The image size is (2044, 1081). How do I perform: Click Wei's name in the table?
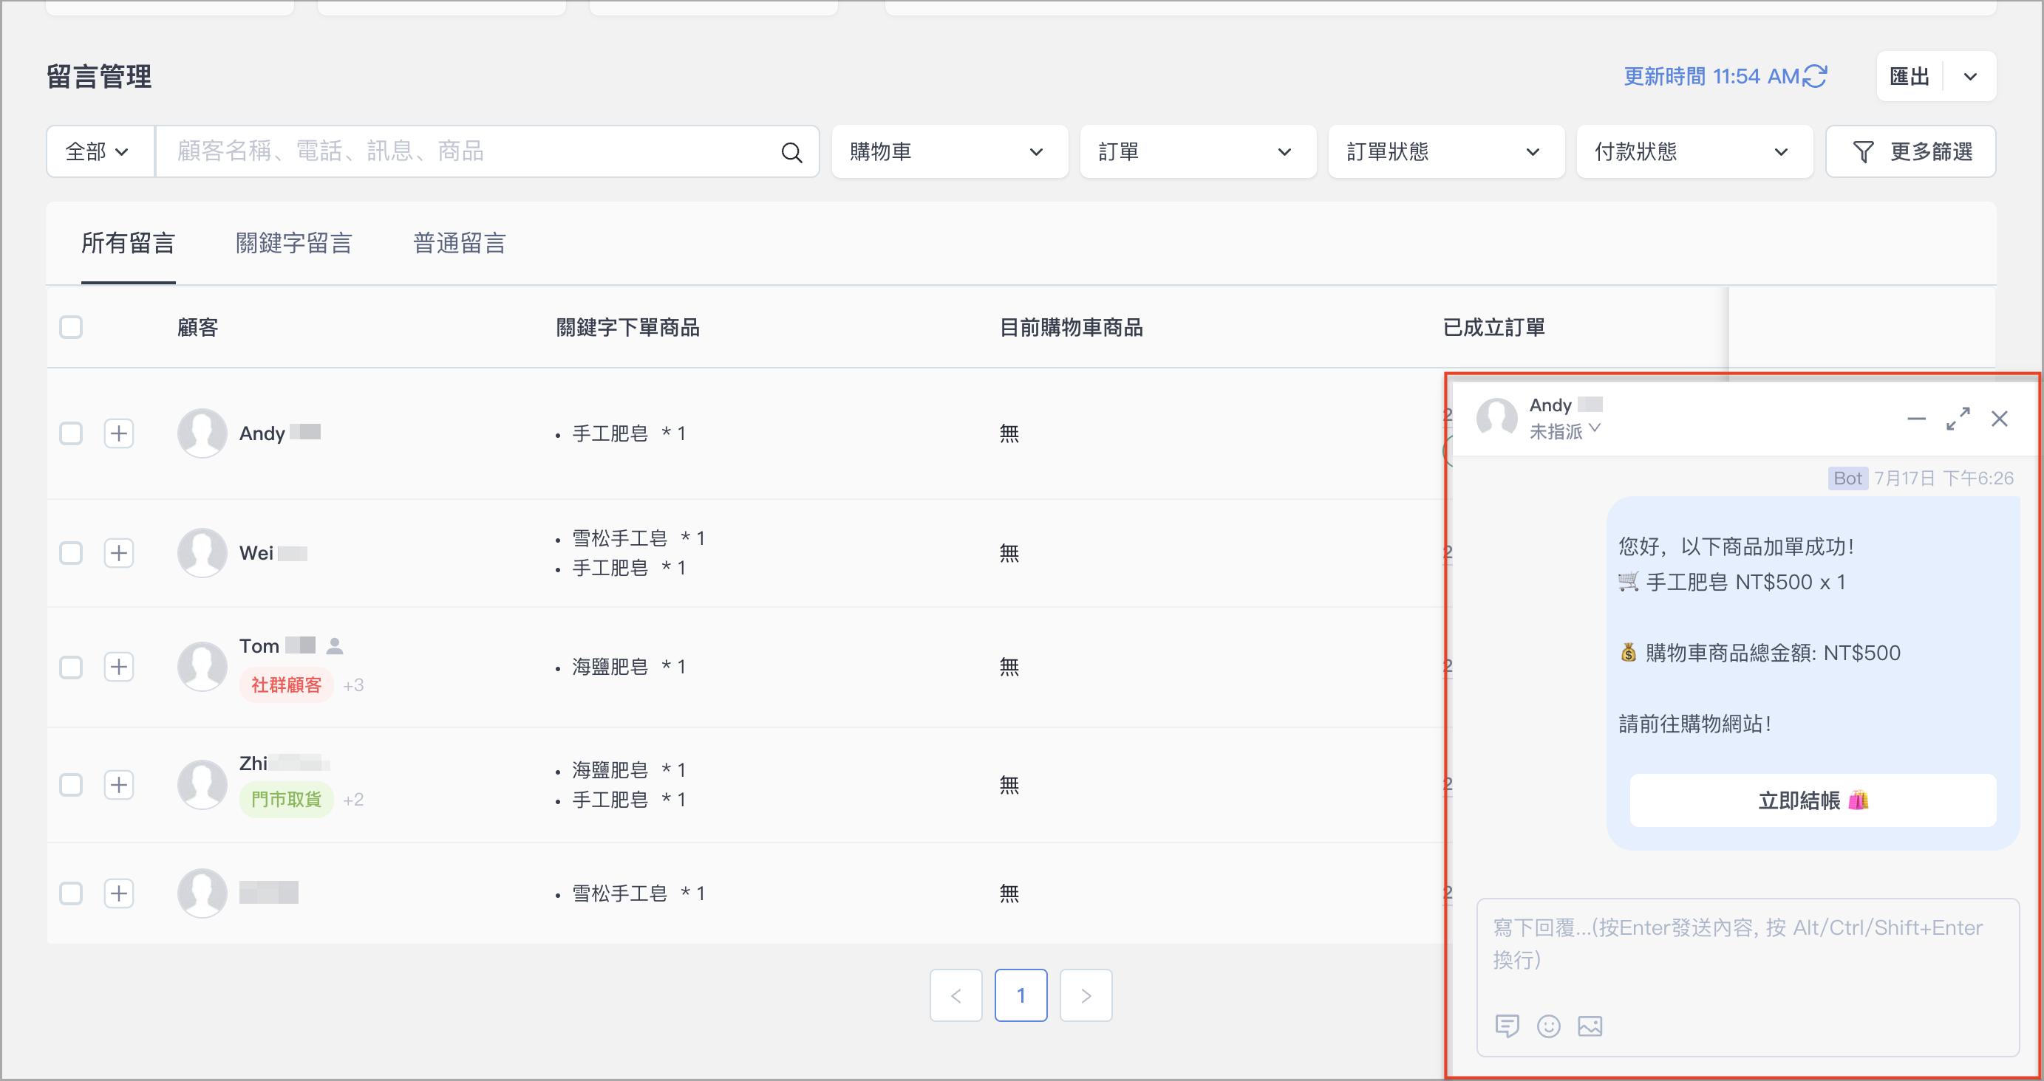256,553
